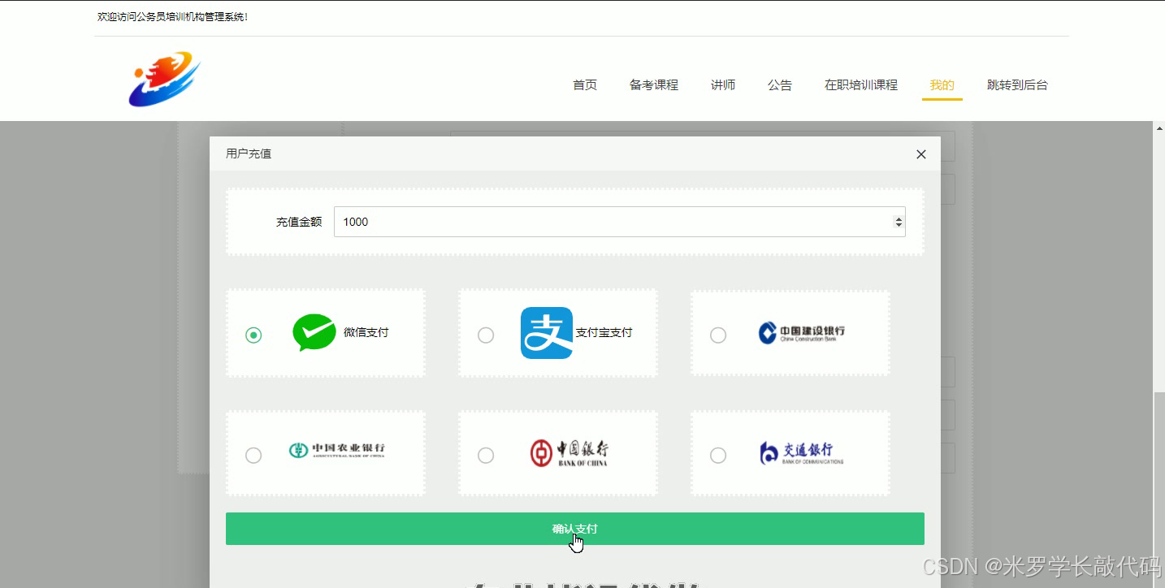Click the 微信支付 label text
The width and height of the screenshot is (1165, 588).
366,332
